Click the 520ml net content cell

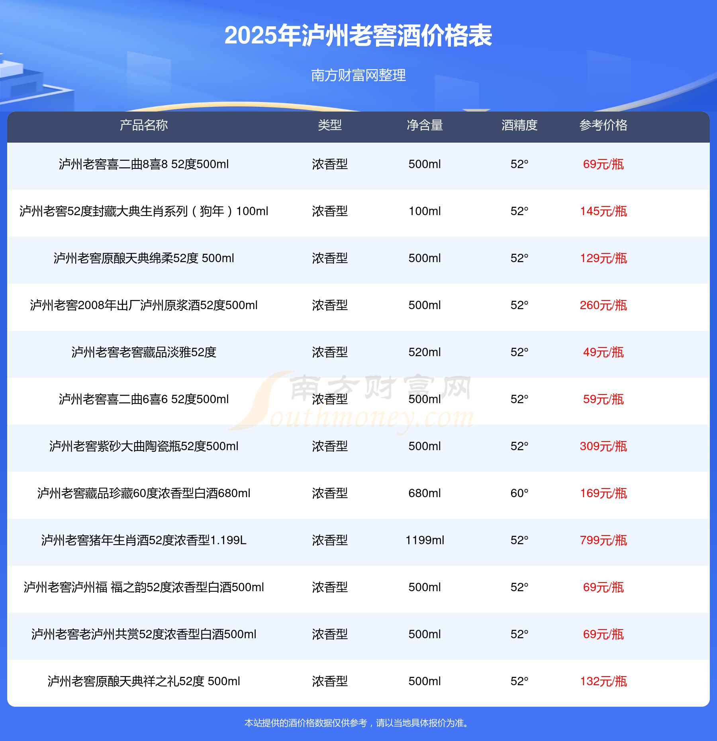click(425, 352)
